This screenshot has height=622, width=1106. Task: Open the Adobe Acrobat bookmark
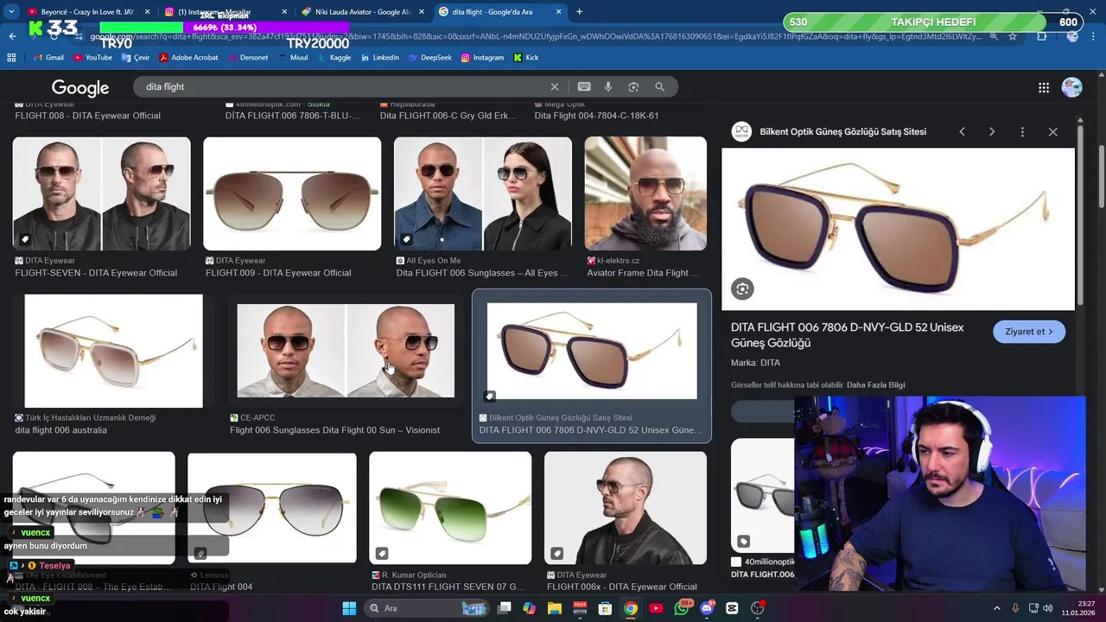coord(188,58)
